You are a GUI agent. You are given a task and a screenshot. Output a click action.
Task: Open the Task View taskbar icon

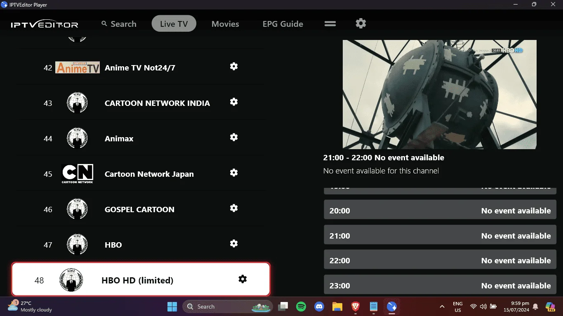pyautogui.click(x=283, y=307)
